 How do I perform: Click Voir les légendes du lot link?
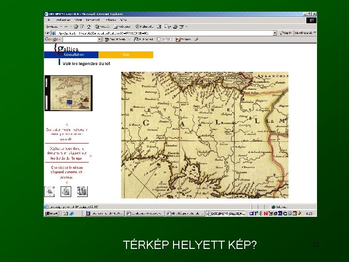click(x=86, y=64)
